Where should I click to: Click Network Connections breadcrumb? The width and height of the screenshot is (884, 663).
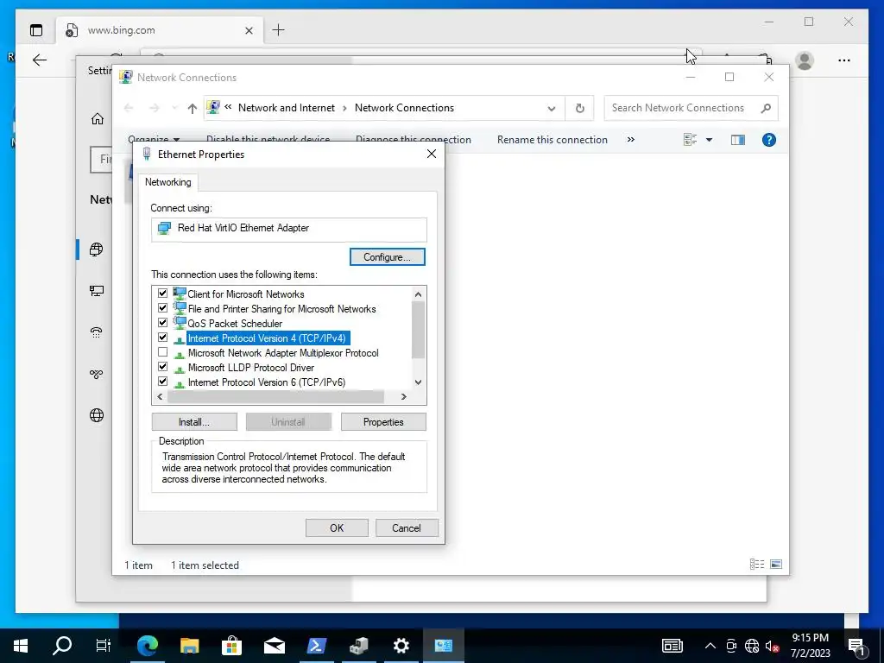[404, 108]
